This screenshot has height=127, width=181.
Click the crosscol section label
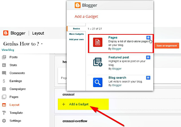[x=68, y=94]
